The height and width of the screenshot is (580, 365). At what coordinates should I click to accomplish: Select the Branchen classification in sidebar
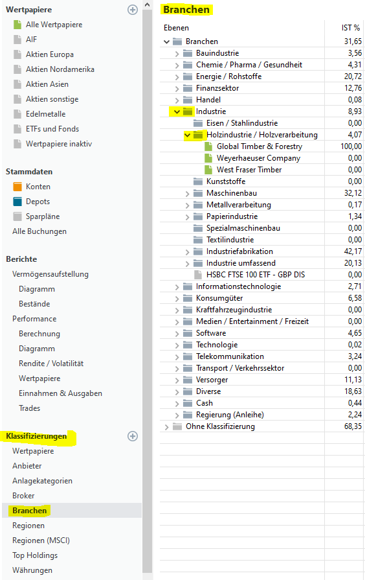click(30, 511)
